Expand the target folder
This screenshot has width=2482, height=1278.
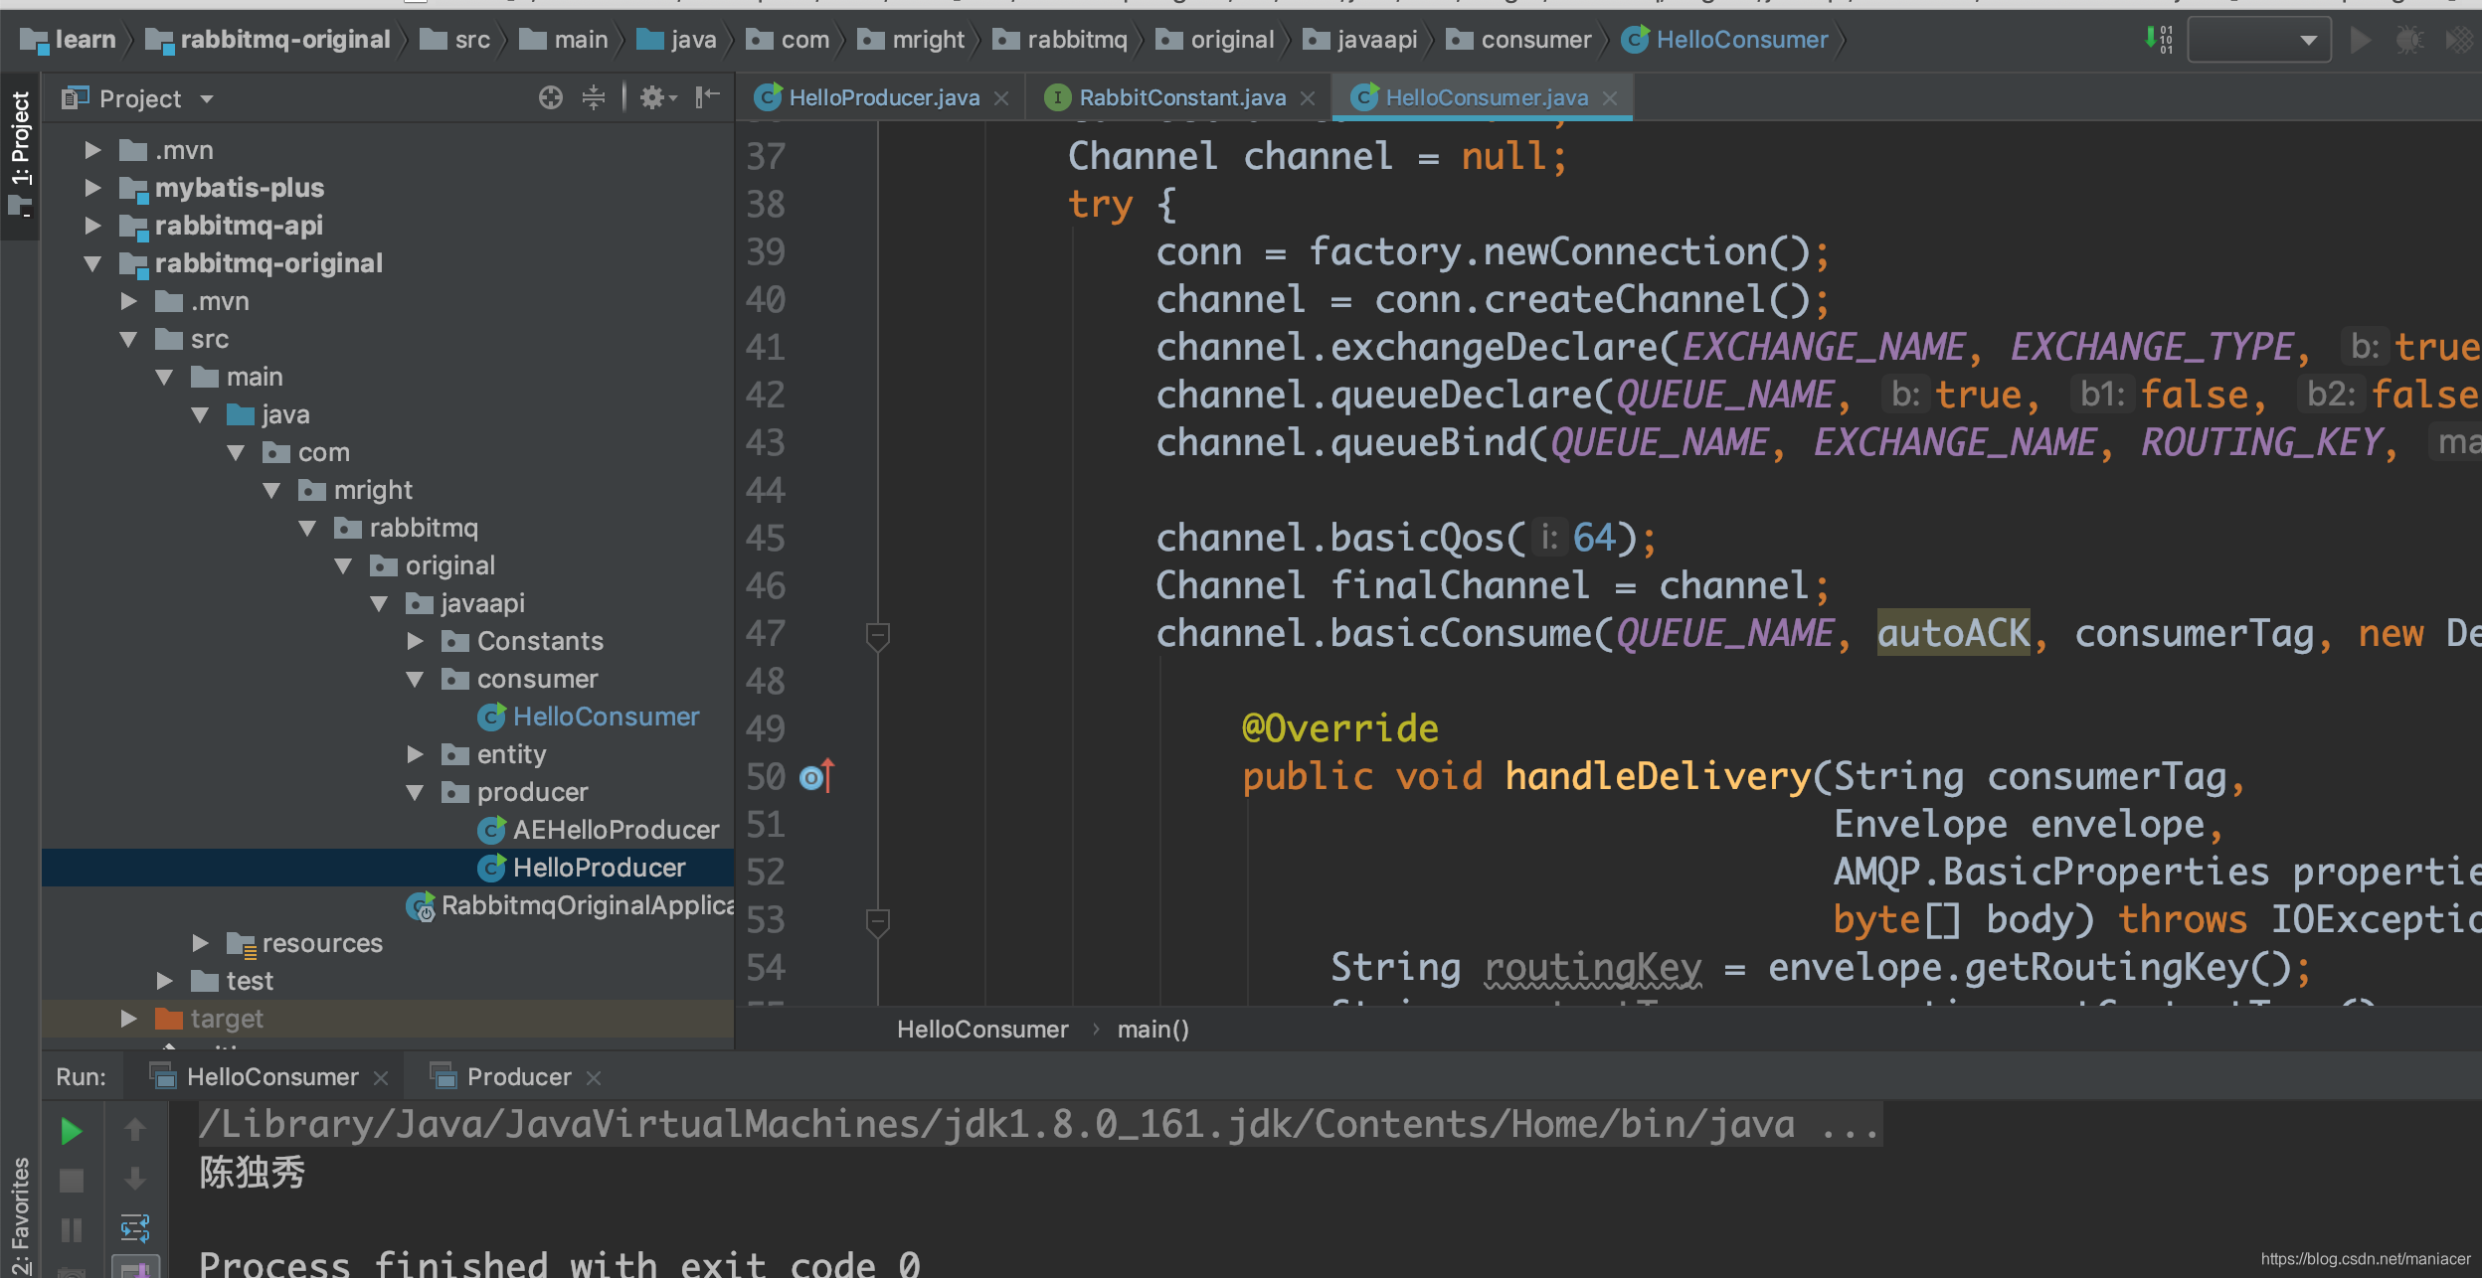point(128,1019)
